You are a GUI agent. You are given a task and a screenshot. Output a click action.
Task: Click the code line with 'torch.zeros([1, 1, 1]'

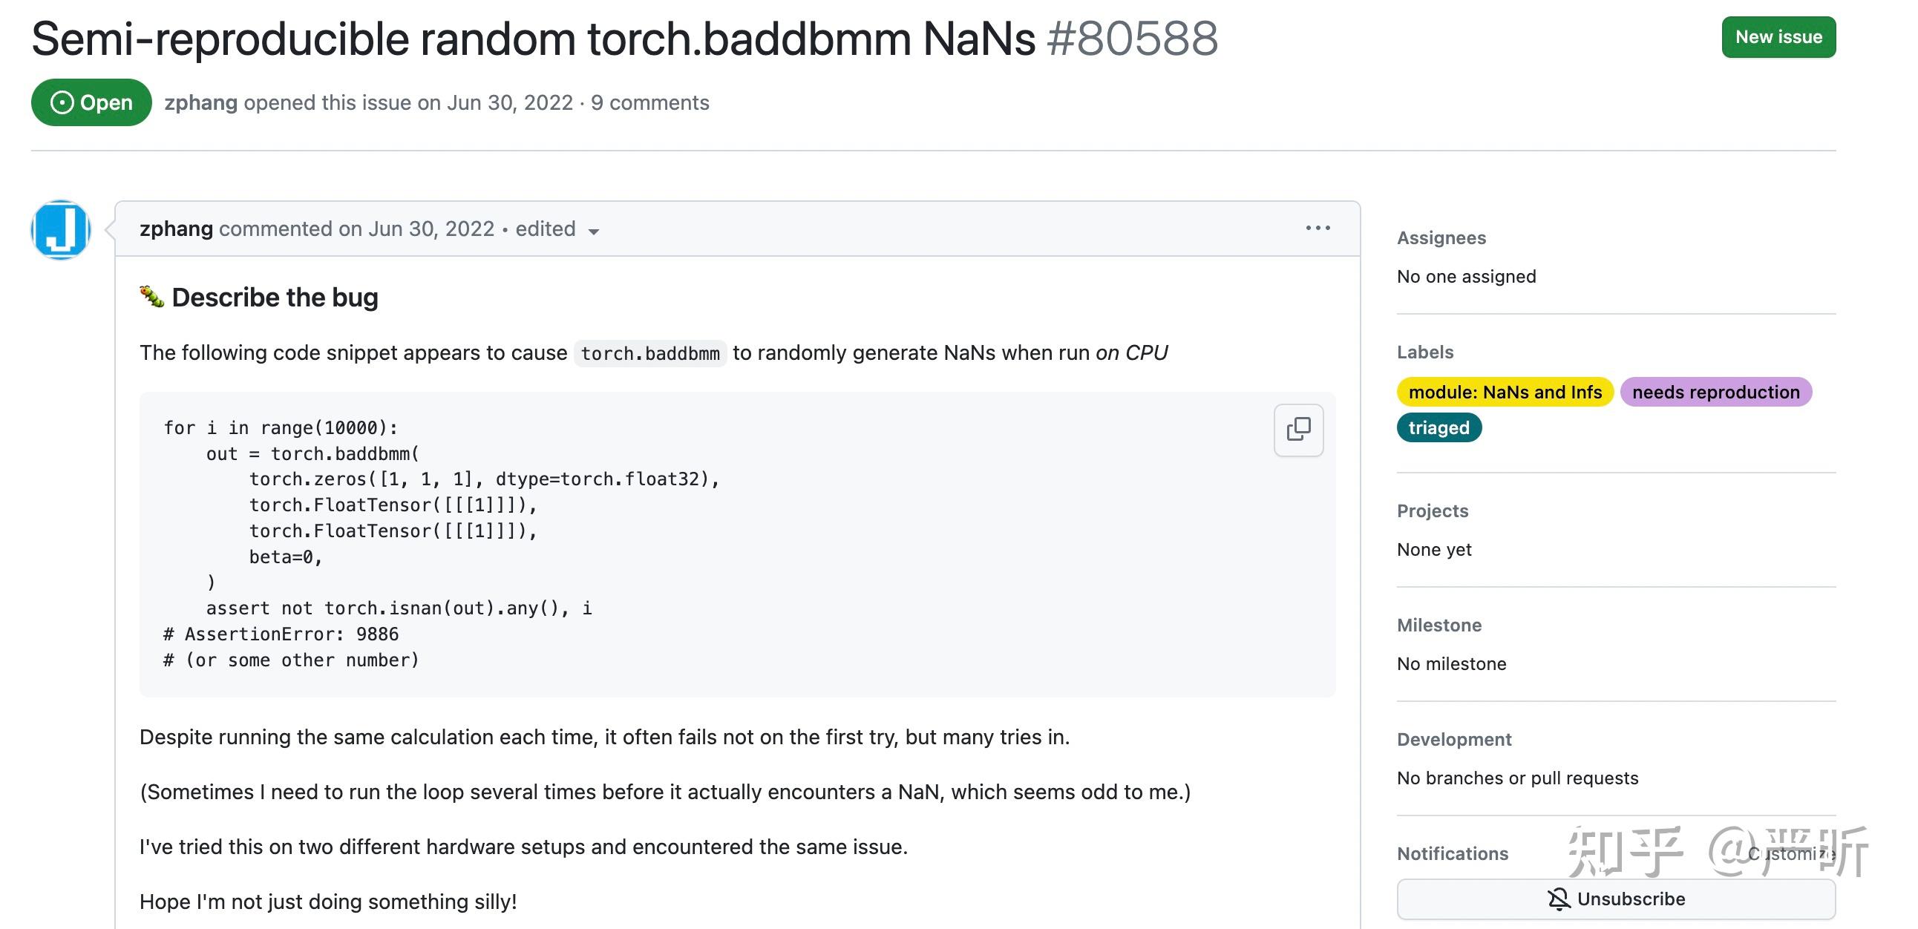click(x=485, y=479)
